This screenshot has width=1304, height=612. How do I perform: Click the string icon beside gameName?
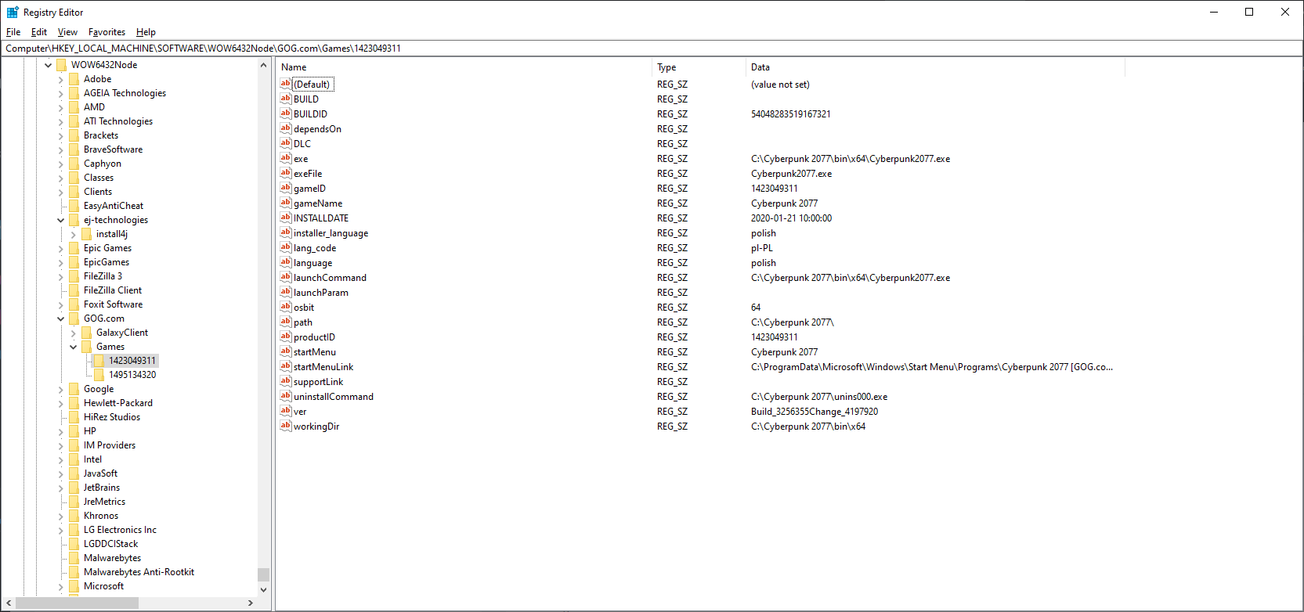(286, 203)
